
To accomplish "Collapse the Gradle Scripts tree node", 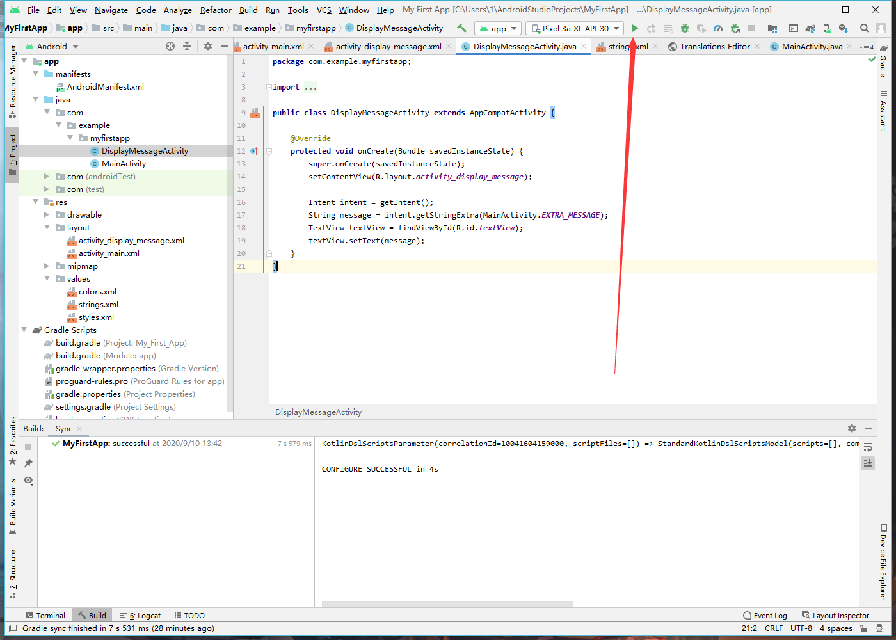I will click(24, 330).
